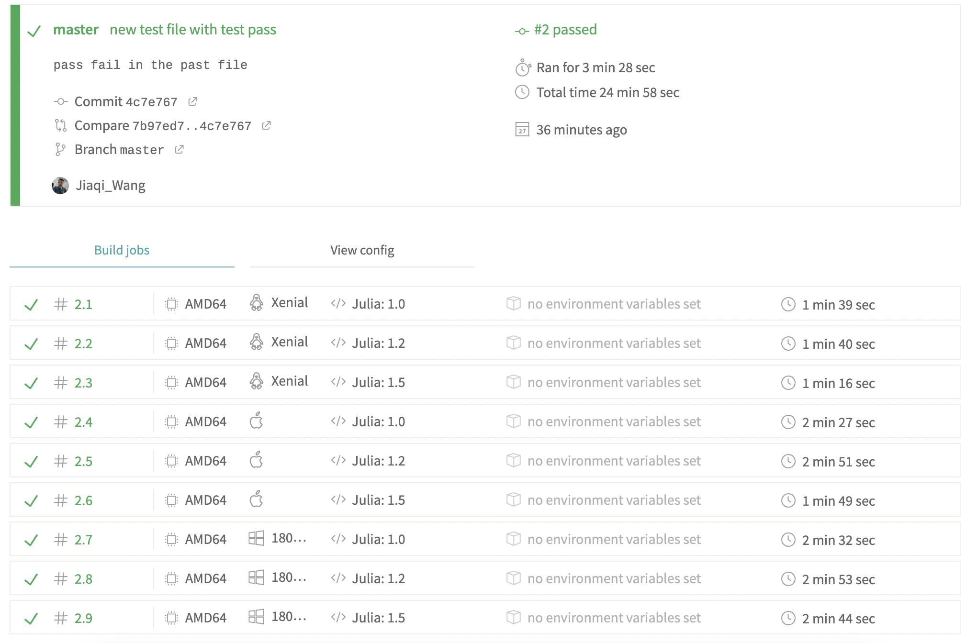Click the Windows OS icon in job 2.7
The height and width of the screenshot is (643, 966).
coord(256,538)
